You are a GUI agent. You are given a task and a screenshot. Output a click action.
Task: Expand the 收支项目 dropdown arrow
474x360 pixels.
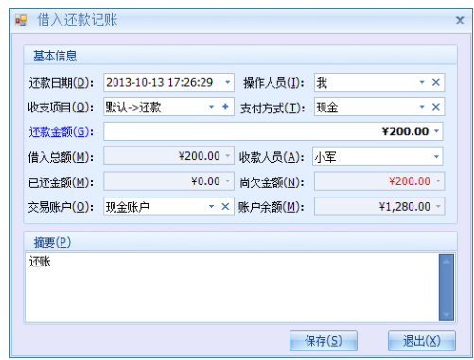point(212,107)
